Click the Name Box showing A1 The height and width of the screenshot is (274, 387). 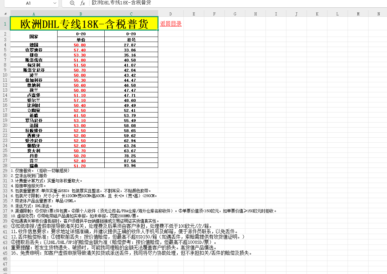(28, 3)
